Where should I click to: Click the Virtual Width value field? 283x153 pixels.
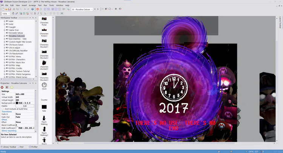(25, 97)
